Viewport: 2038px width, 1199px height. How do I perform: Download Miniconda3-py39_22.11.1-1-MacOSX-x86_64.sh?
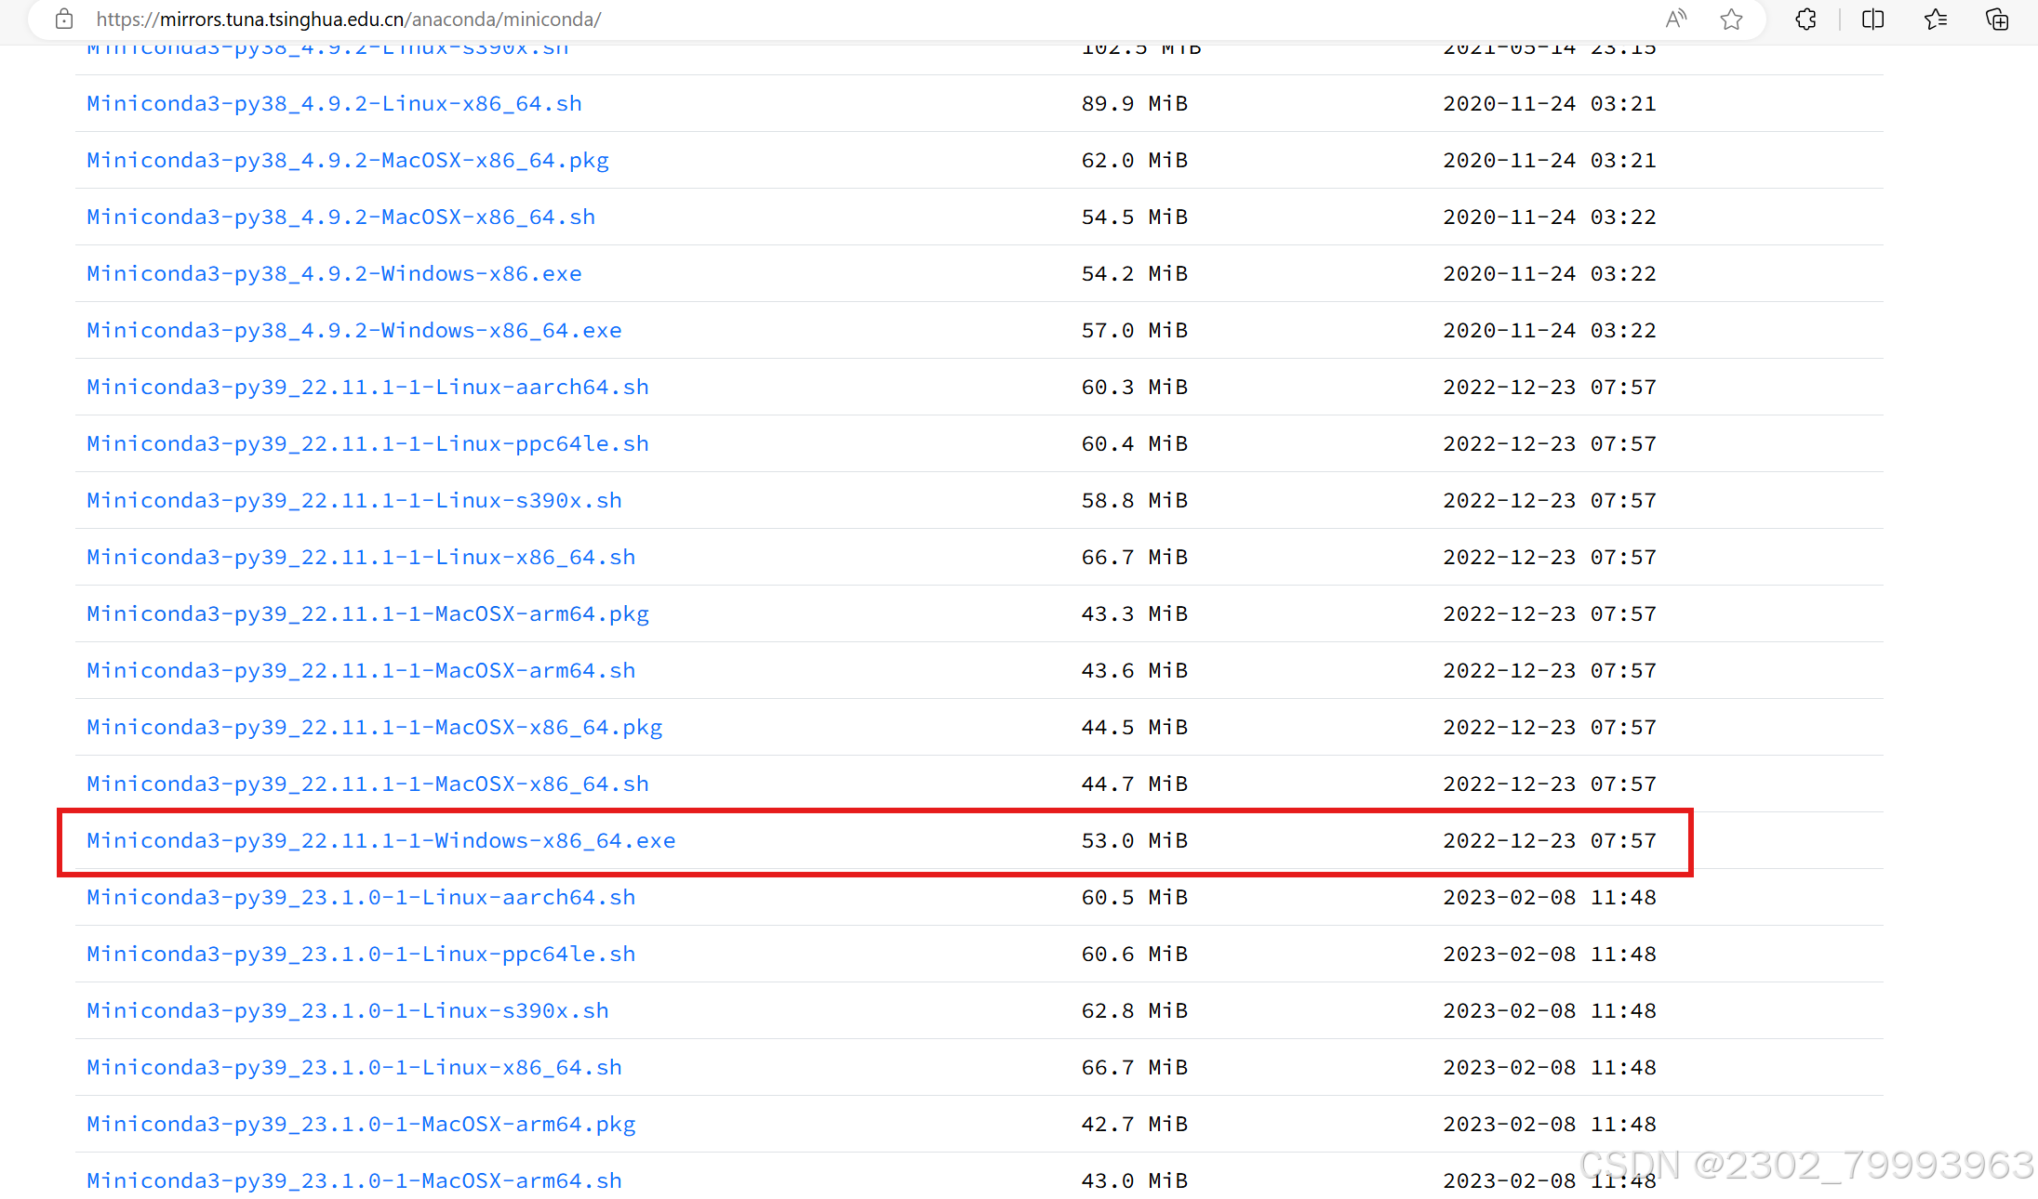tap(367, 784)
